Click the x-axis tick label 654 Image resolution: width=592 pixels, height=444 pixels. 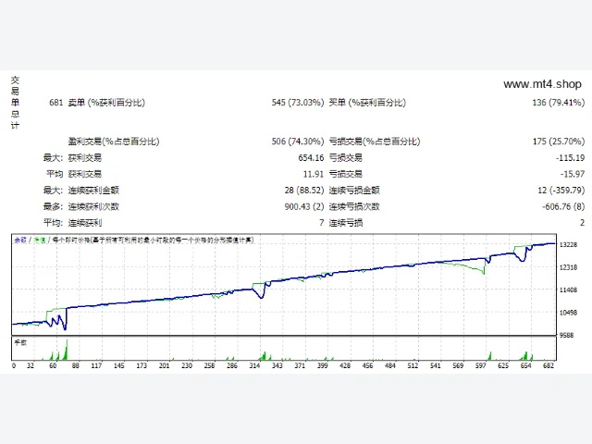tap(525, 365)
